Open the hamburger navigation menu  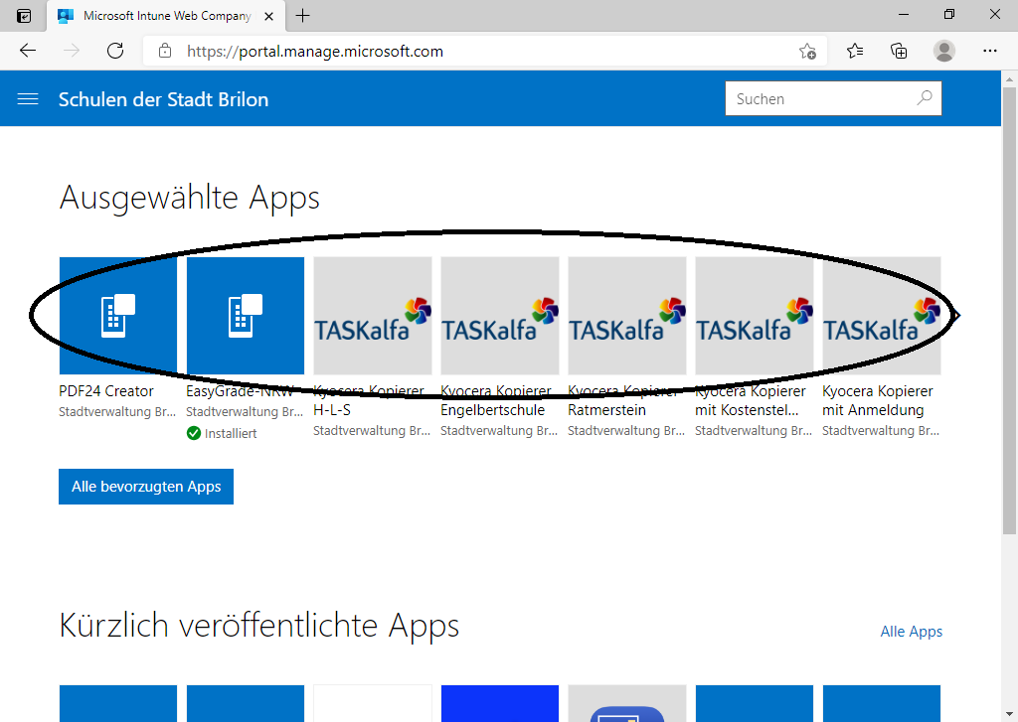(28, 99)
